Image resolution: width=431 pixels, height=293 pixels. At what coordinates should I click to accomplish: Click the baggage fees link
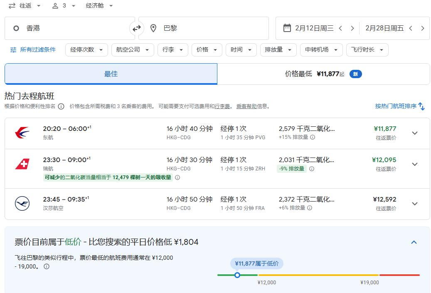click(x=222, y=106)
